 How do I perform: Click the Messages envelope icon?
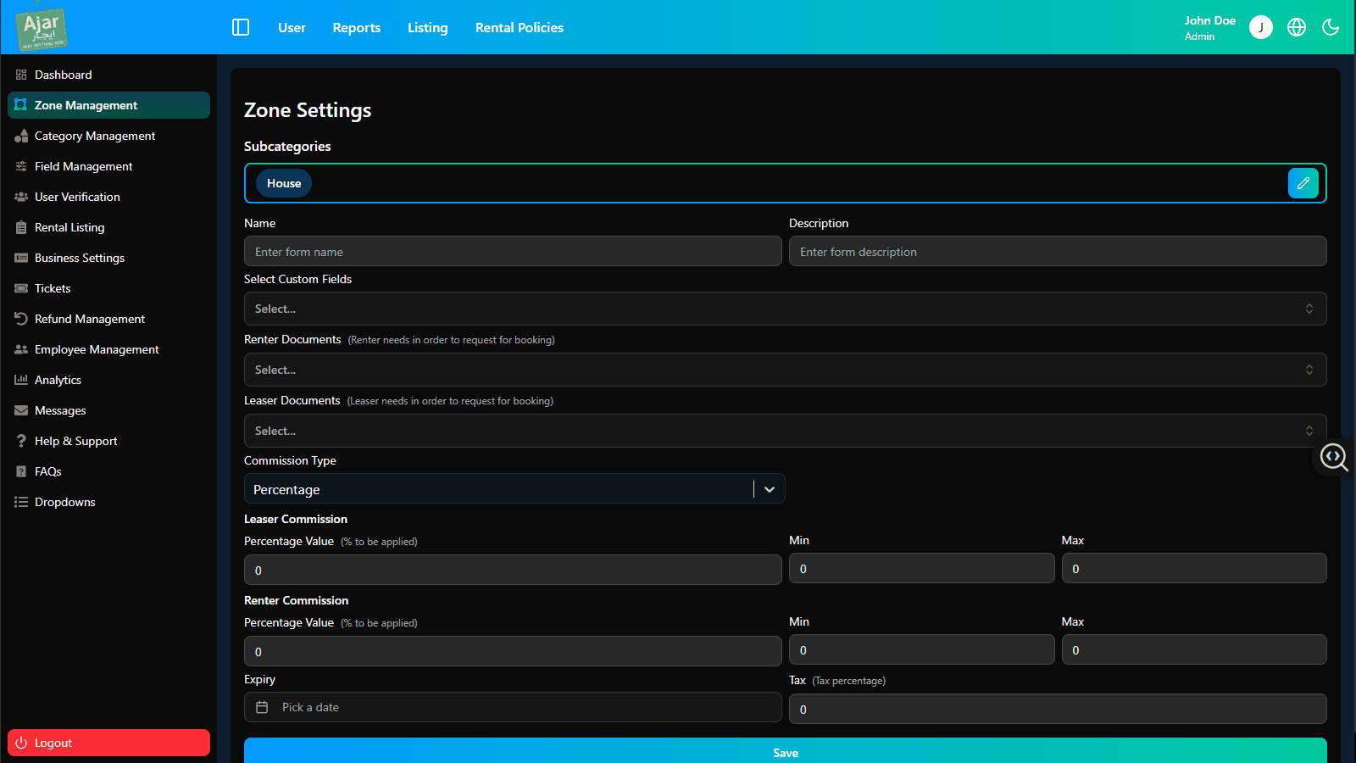[21, 410]
